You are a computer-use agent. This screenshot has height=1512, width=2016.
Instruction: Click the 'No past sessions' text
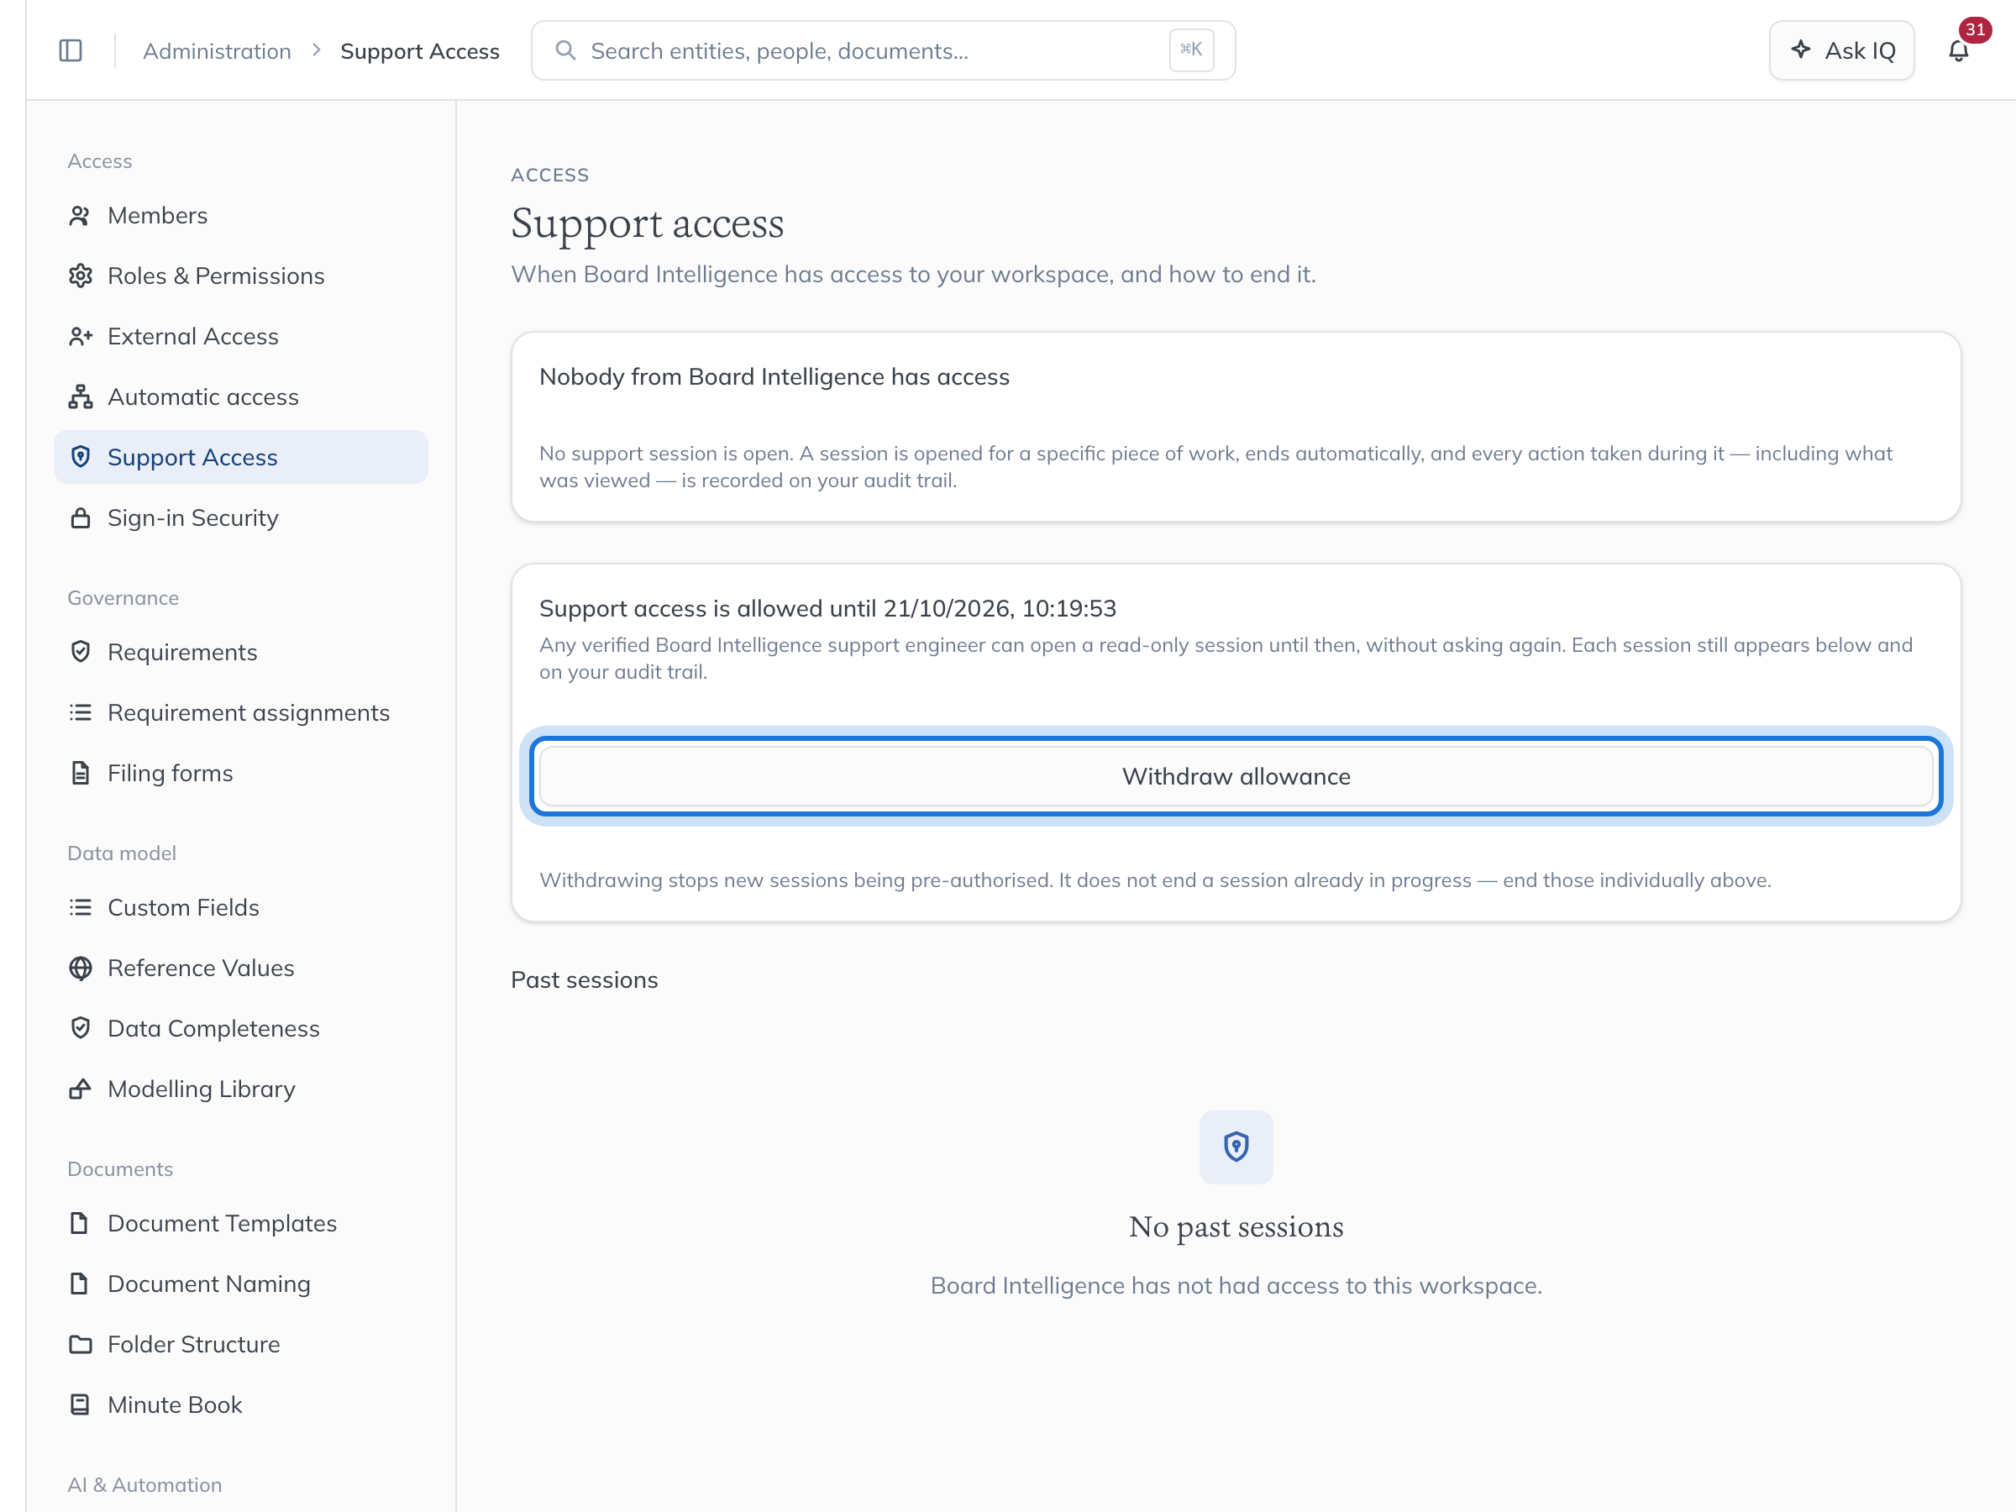[1236, 1226]
